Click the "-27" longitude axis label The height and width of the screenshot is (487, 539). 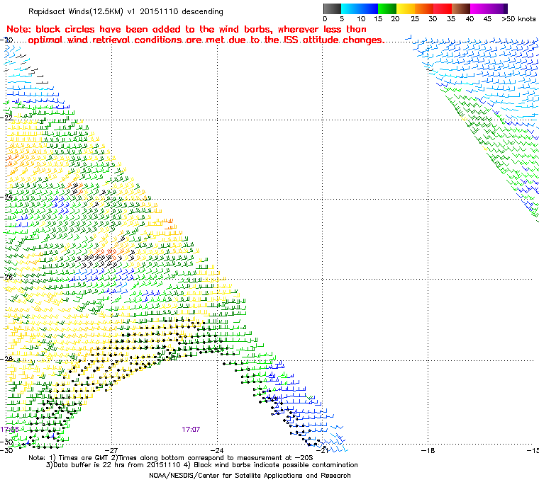[111, 450]
